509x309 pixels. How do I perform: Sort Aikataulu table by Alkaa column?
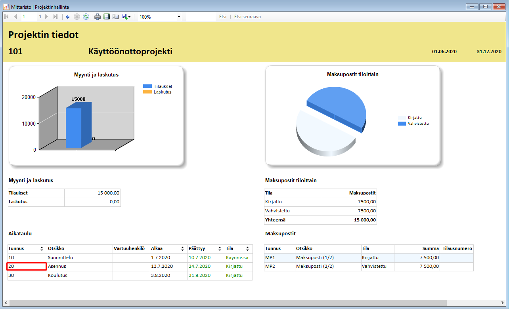point(183,249)
